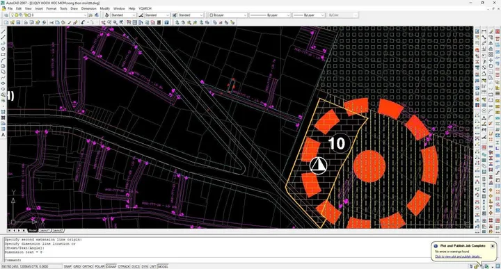Expand the Standard text style dropdown
The height and width of the screenshot is (269, 501).
[x=123, y=15]
